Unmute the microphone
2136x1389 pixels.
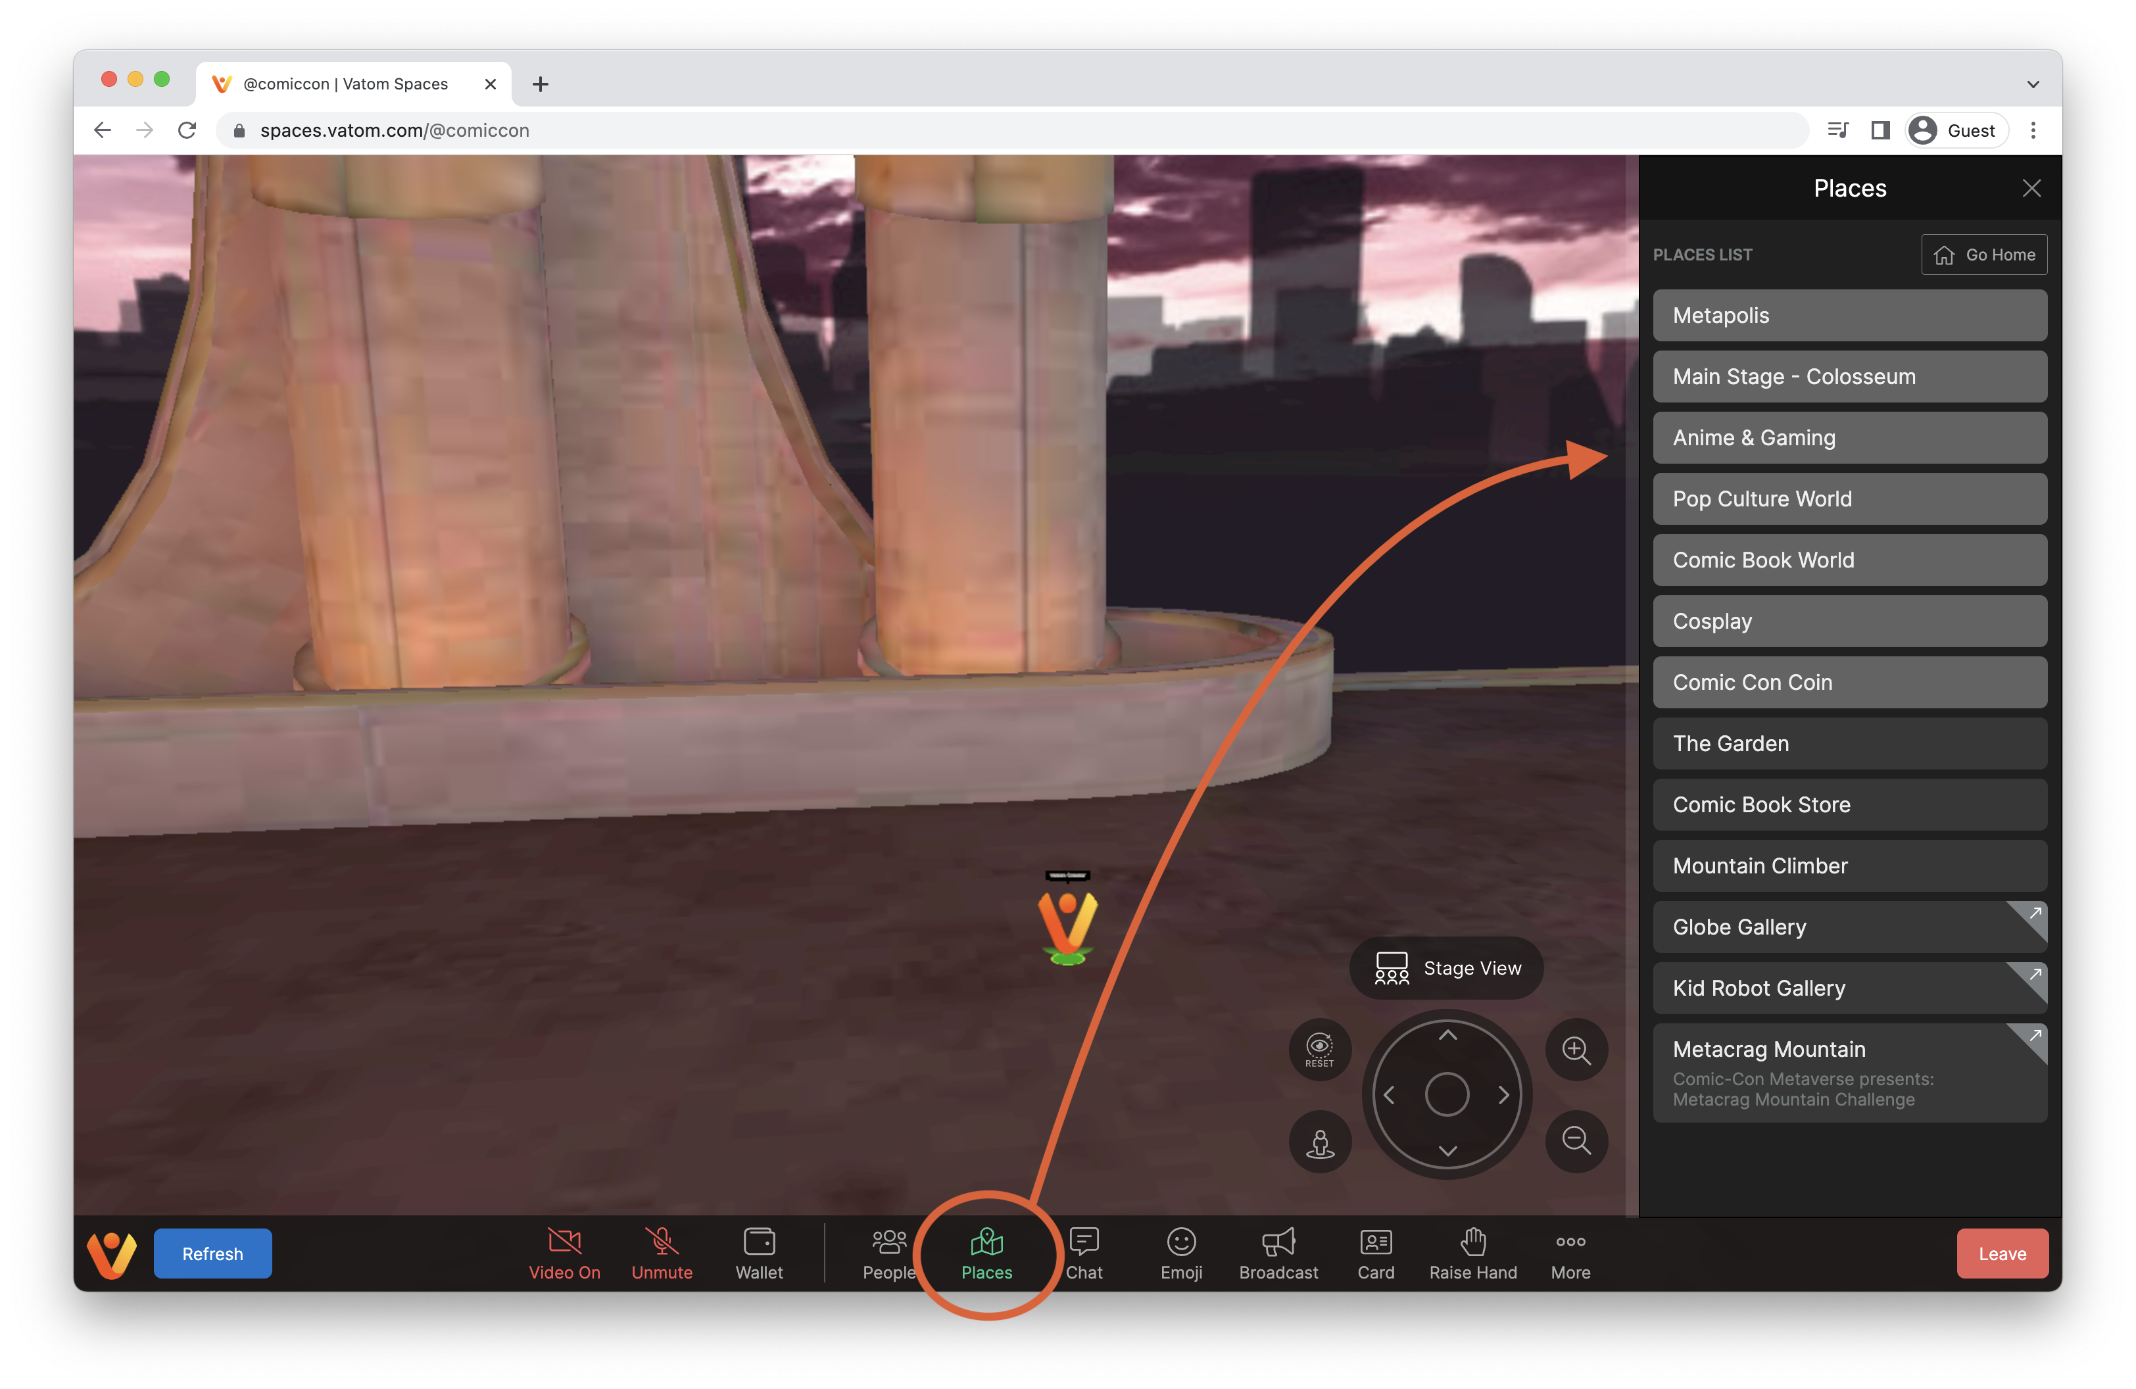tap(662, 1254)
